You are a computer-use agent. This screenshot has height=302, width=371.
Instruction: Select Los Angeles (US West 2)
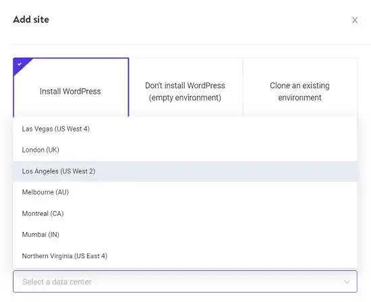(x=185, y=171)
